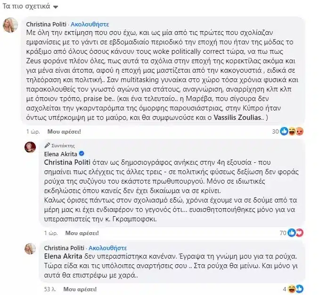Click the Vassilis Zoulias tagged name

click(238, 118)
